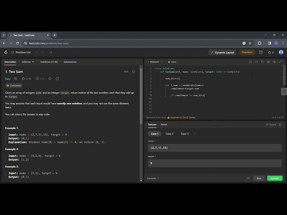Open Chrome three-dot menu
Viewport: 287px width, 215px height.
coord(283,43)
